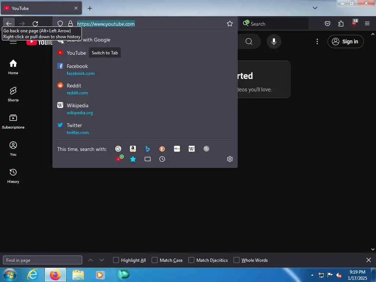Launch Internet Explorer from taskbar
Viewport: 376px width, 282px height.
tap(32, 275)
